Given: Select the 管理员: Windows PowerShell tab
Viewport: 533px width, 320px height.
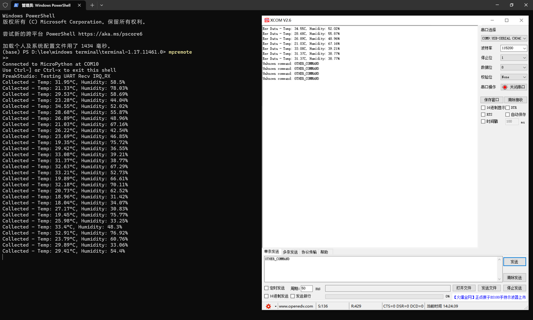Looking at the screenshot, I should coord(48,5).
